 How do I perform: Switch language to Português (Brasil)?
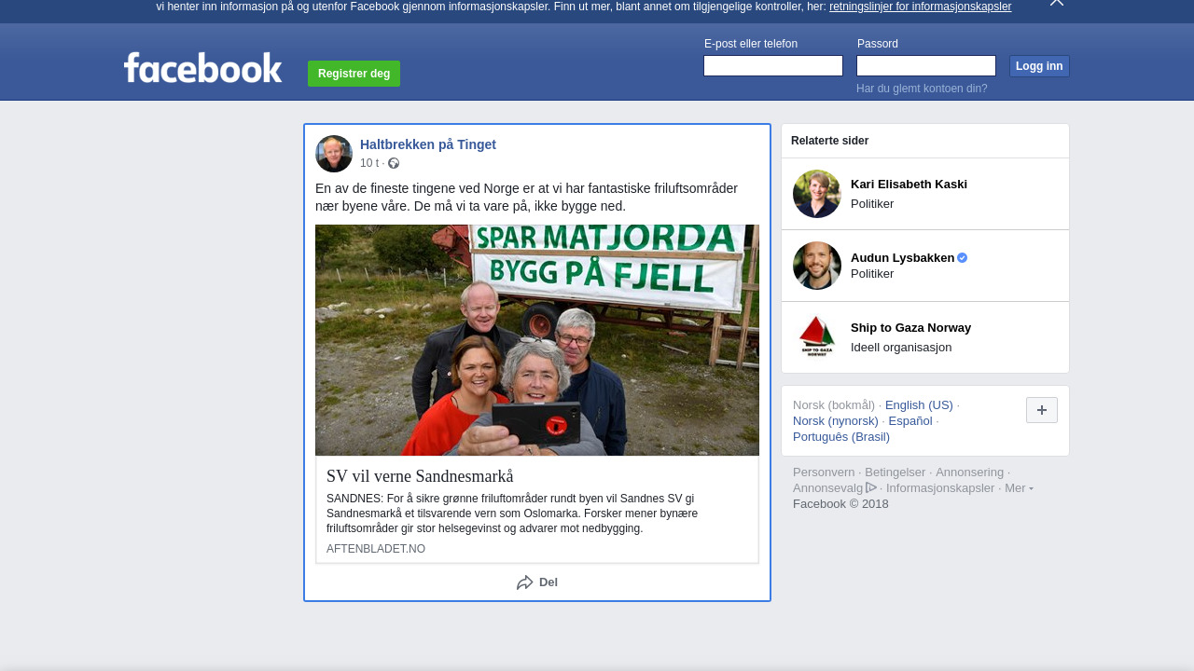tap(841, 437)
